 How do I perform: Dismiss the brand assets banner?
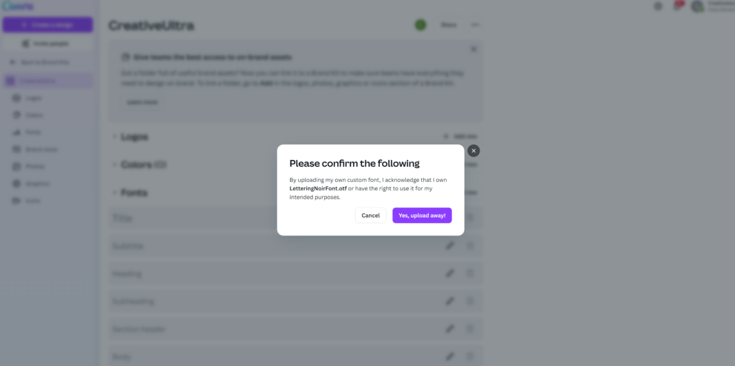coord(473,49)
